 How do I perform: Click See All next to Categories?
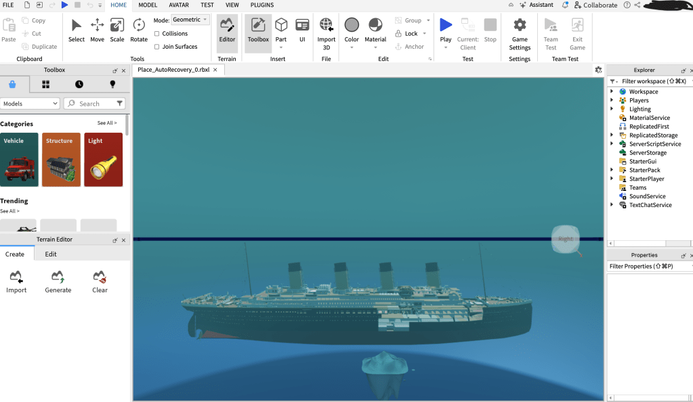click(107, 123)
